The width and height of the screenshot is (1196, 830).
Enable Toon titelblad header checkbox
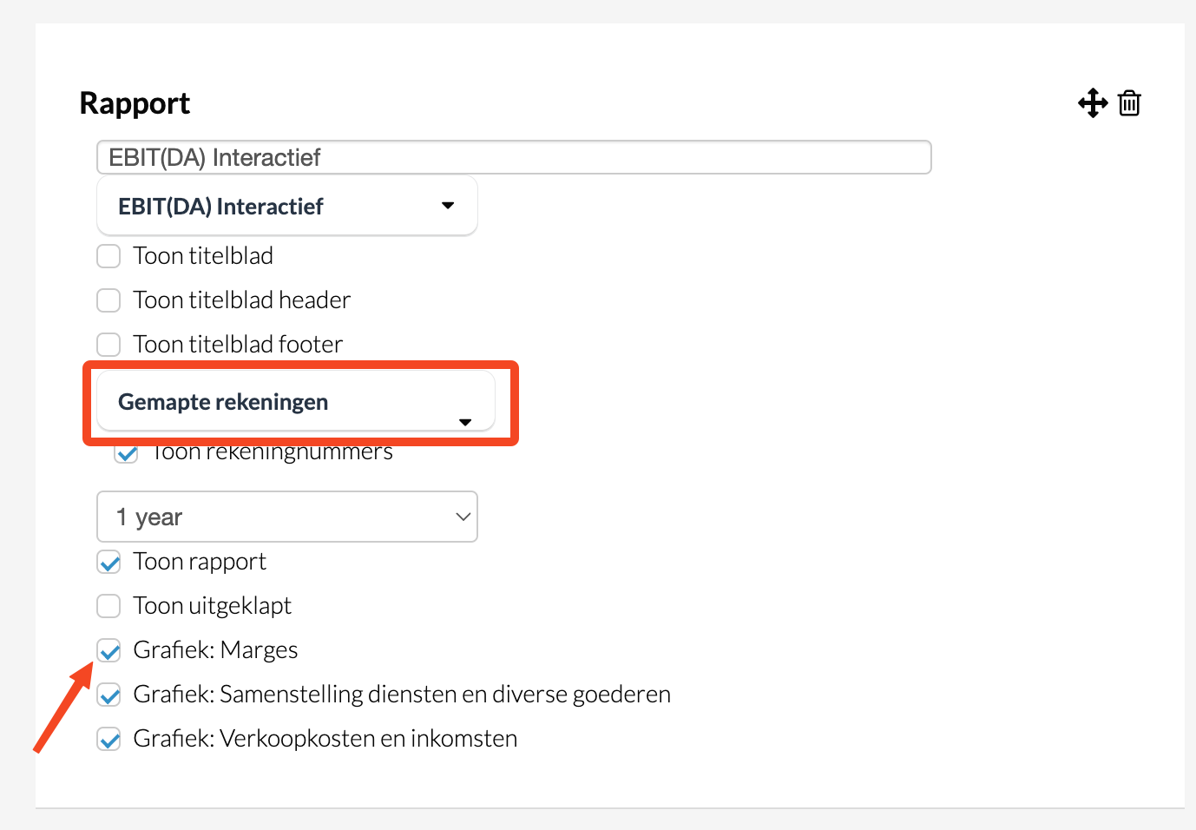[108, 300]
